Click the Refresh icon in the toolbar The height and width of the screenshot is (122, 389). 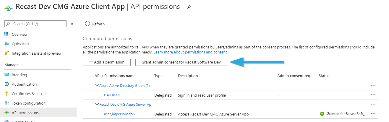point(87,24)
